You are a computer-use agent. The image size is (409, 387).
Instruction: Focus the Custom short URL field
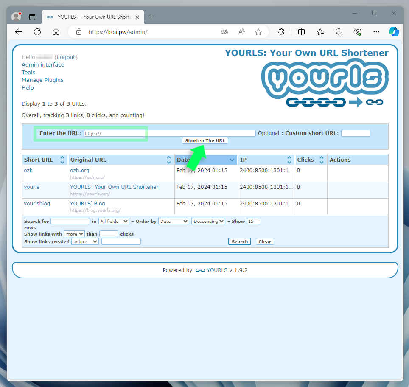(x=356, y=133)
